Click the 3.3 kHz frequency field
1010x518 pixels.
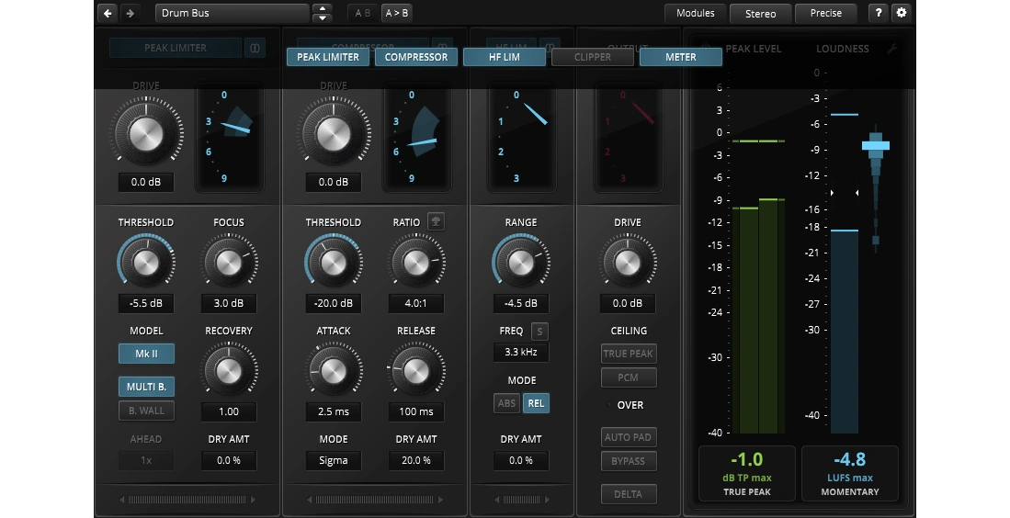pos(521,352)
